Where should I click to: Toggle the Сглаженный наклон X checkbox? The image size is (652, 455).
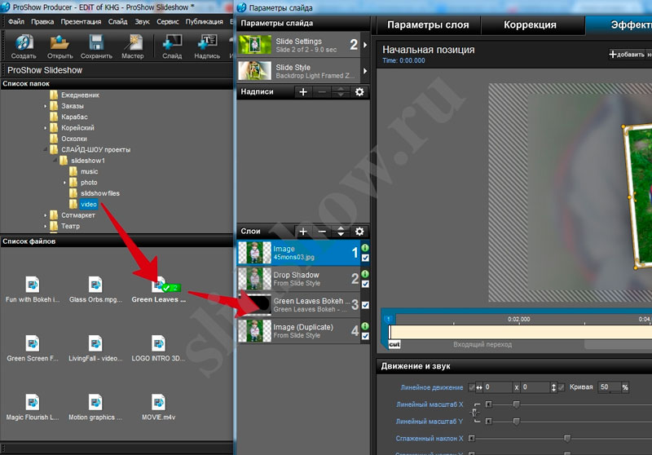(x=471, y=439)
